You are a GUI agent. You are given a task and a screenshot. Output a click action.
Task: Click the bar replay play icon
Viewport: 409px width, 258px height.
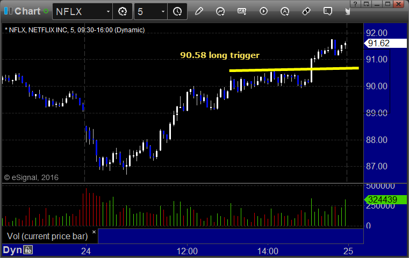[x=263, y=11]
